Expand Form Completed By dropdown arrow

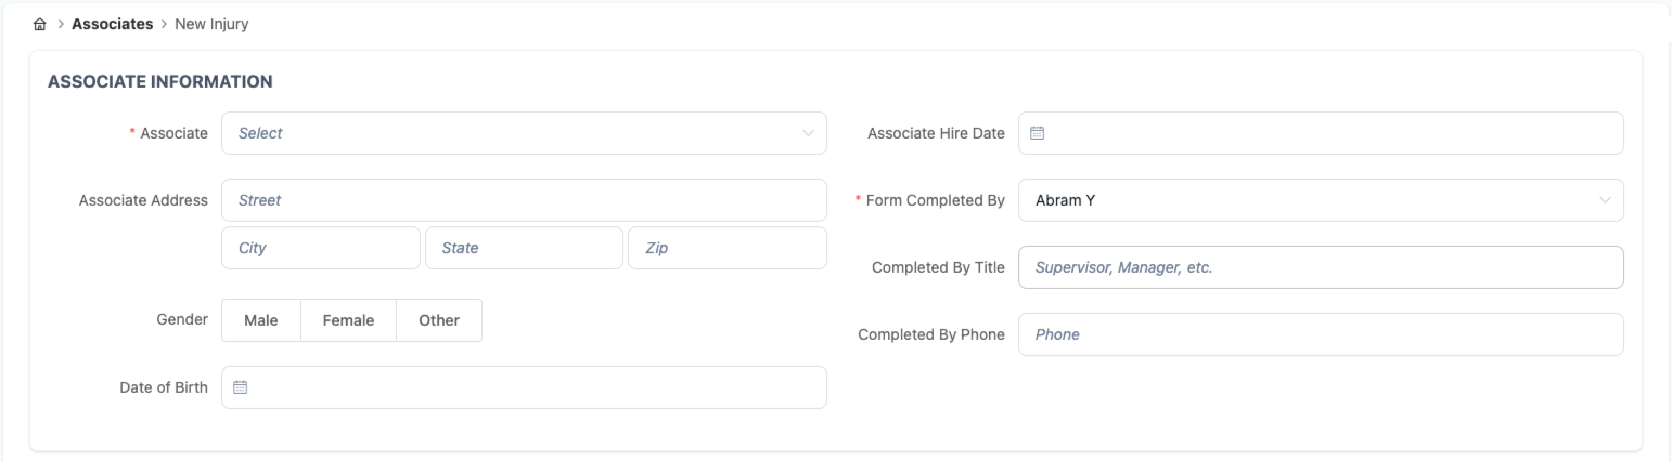coord(1604,200)
